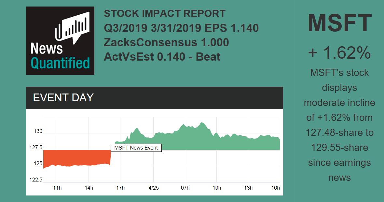The image size is (384, 202).
Task: Click the ActVsEst 0.140 - Beat text
Action: tap(162, 57)
